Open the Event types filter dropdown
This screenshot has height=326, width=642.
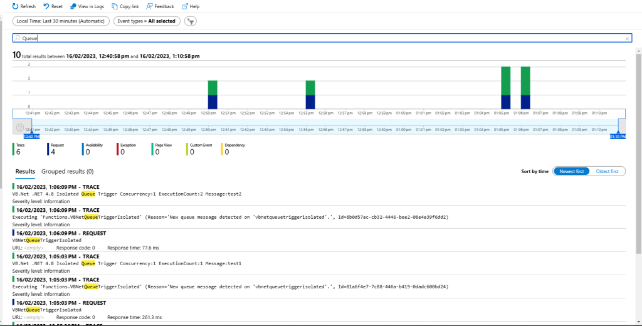click(x=147, y=21)
